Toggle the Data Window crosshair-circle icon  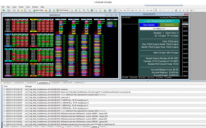click(18, 11)
